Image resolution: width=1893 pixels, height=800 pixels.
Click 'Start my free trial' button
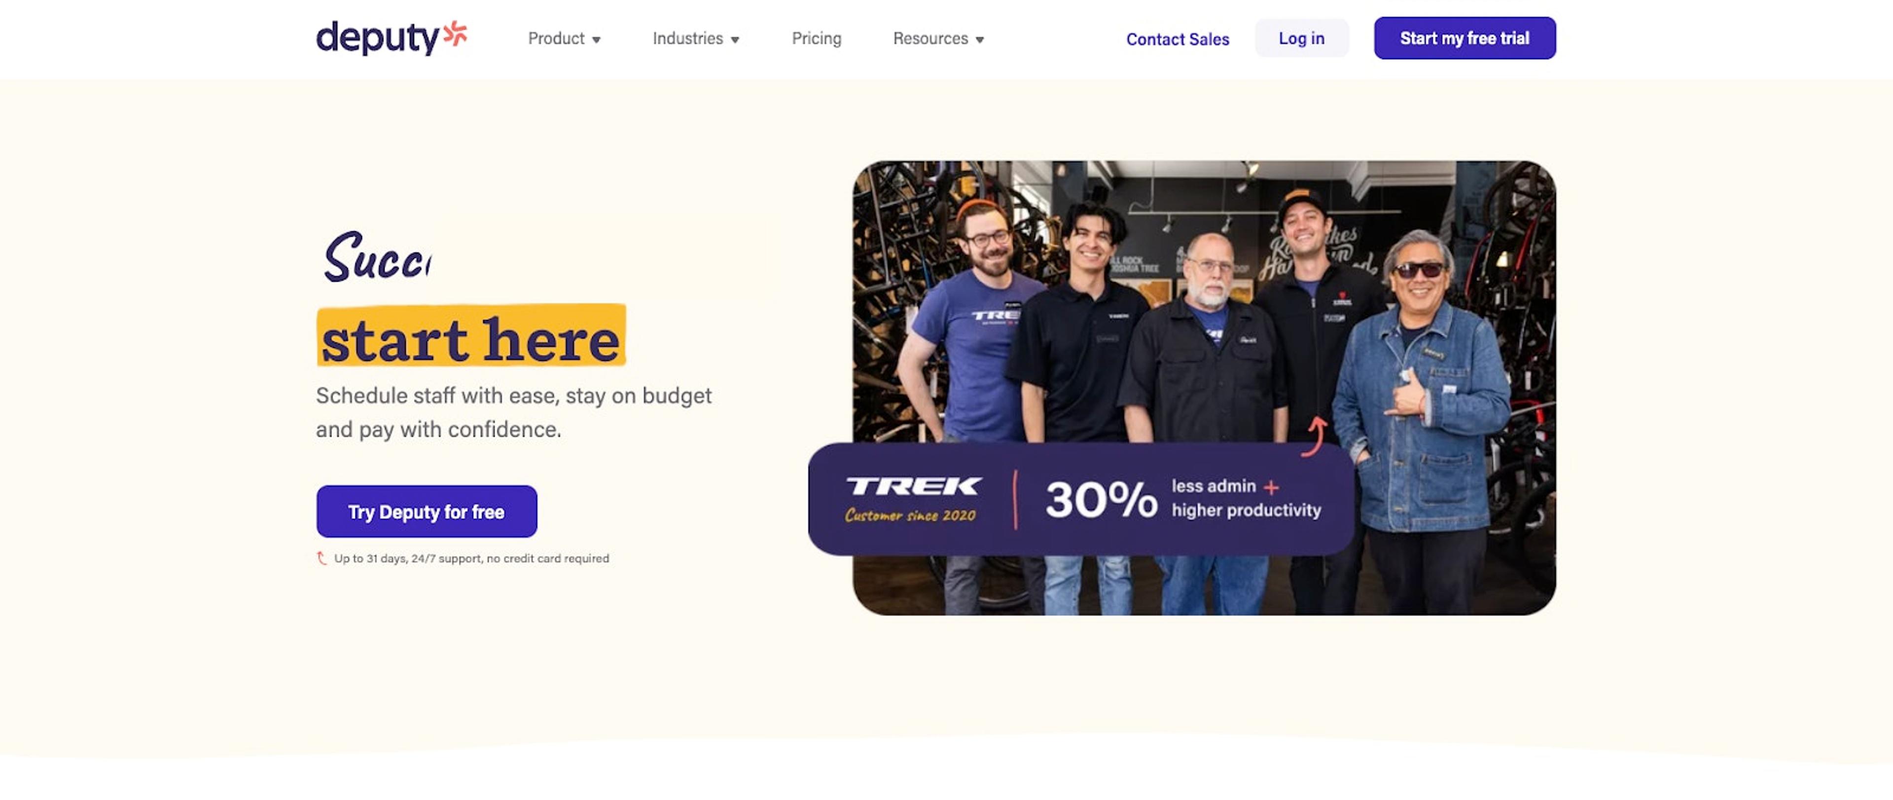pos(1464,38)
